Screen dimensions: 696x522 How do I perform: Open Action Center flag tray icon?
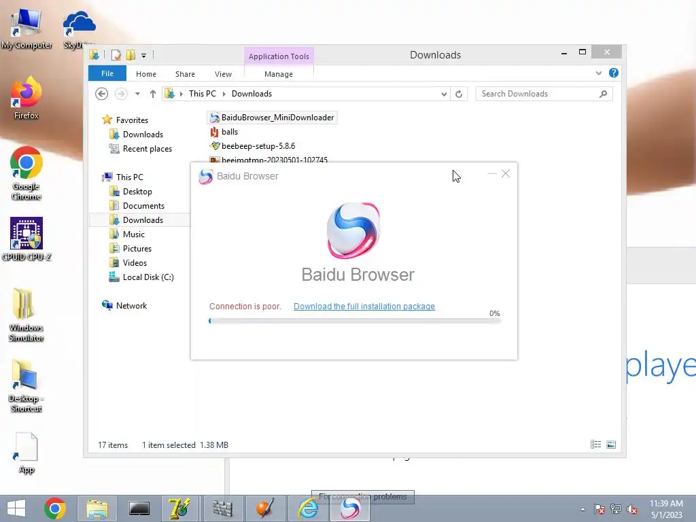click(x=599, y=509)
